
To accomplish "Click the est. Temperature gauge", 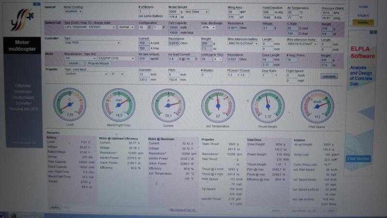I will pyautogui.click(x=218, y=105).
